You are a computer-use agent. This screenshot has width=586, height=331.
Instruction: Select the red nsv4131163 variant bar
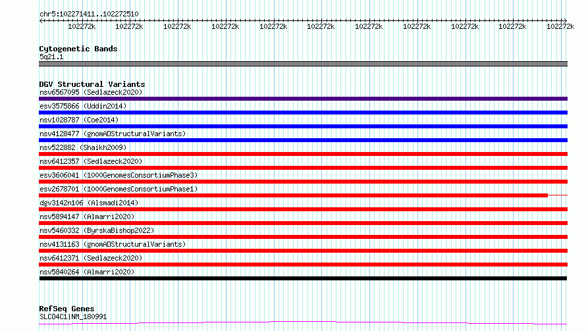click(x=303, y=251)
